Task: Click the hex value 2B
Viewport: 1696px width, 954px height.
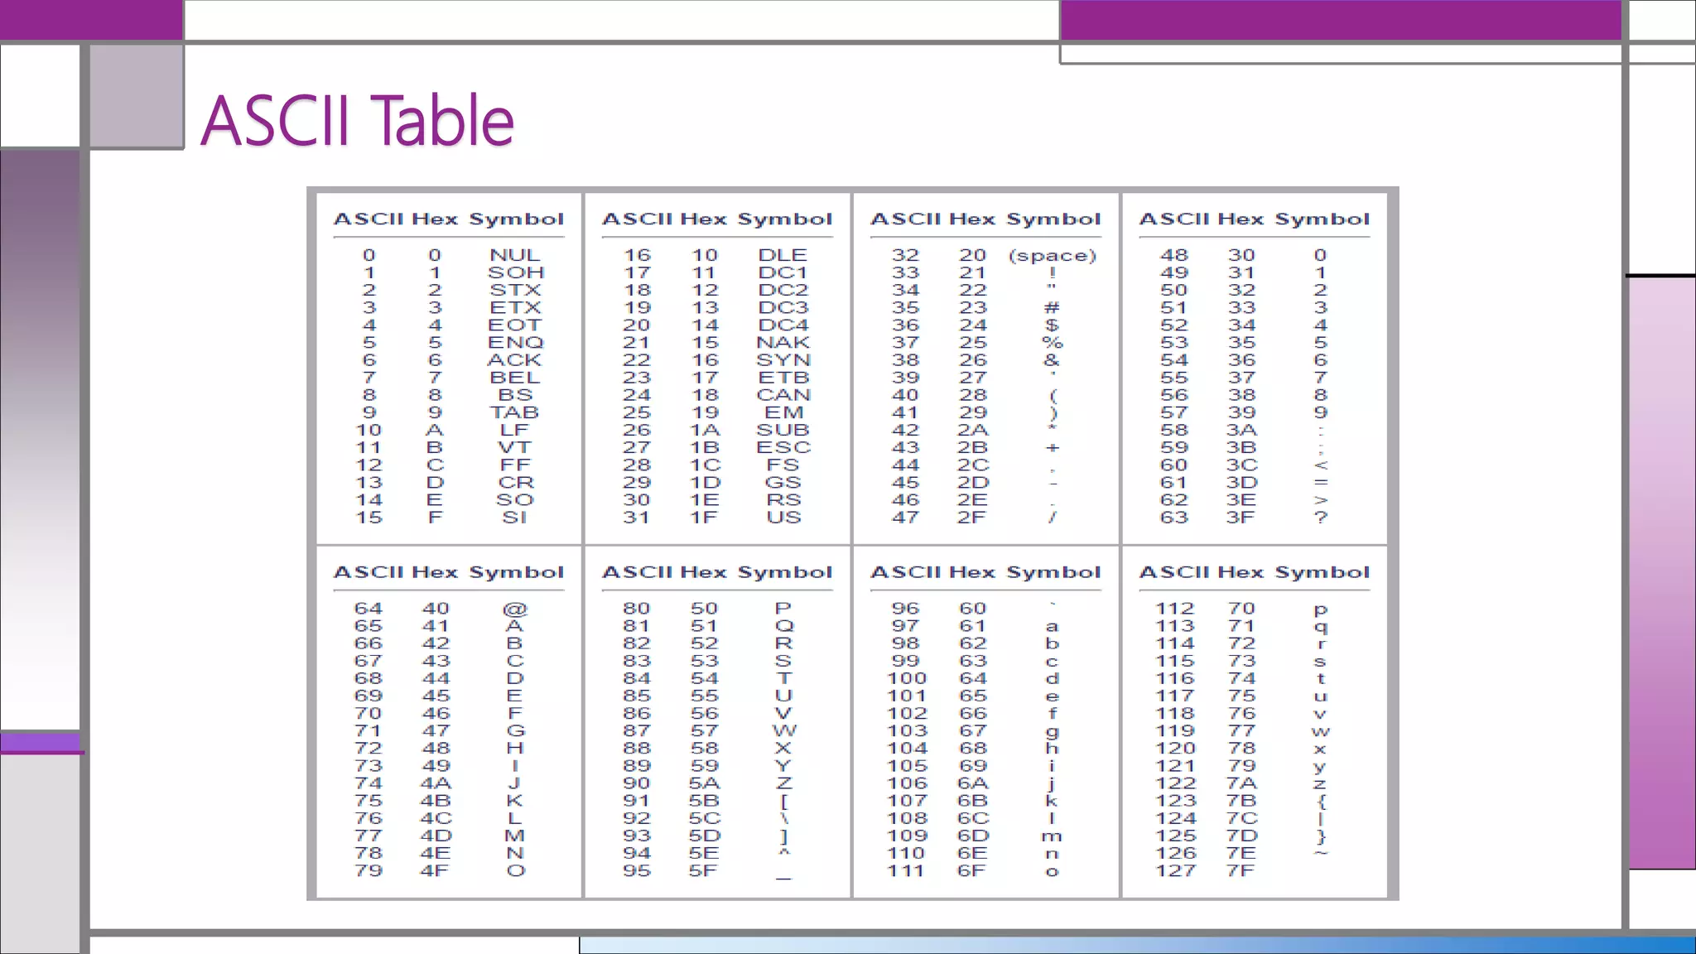Action: pos(972,447)
